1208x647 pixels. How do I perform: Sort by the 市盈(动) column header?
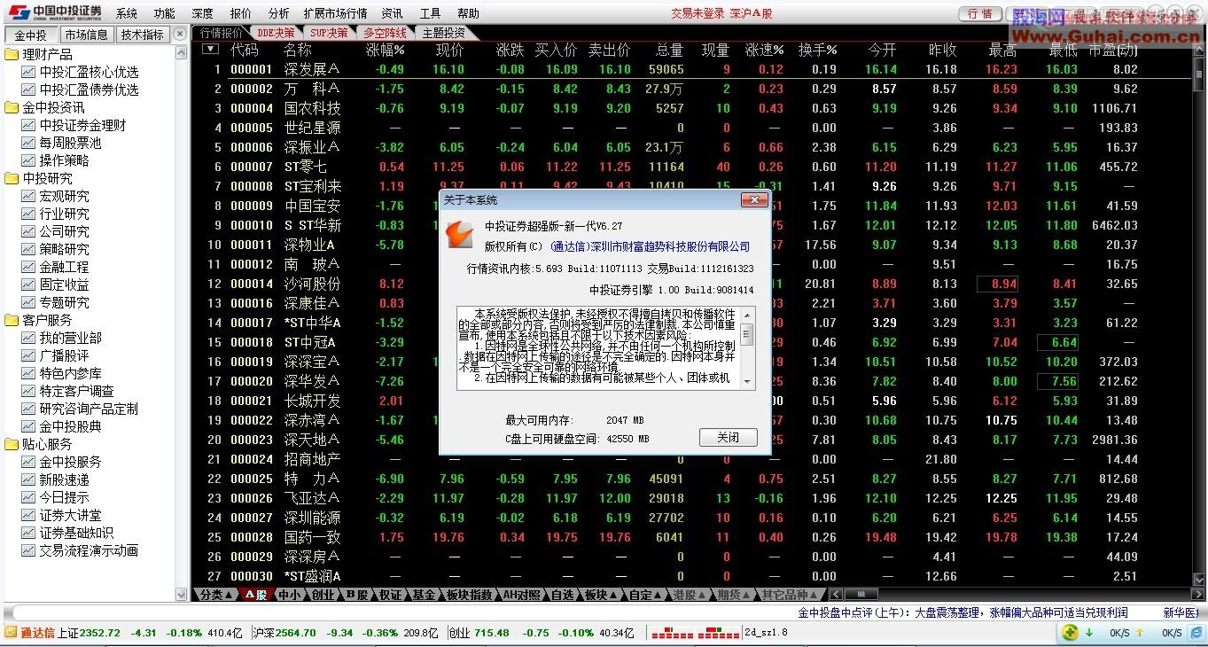click(1113, 50)
